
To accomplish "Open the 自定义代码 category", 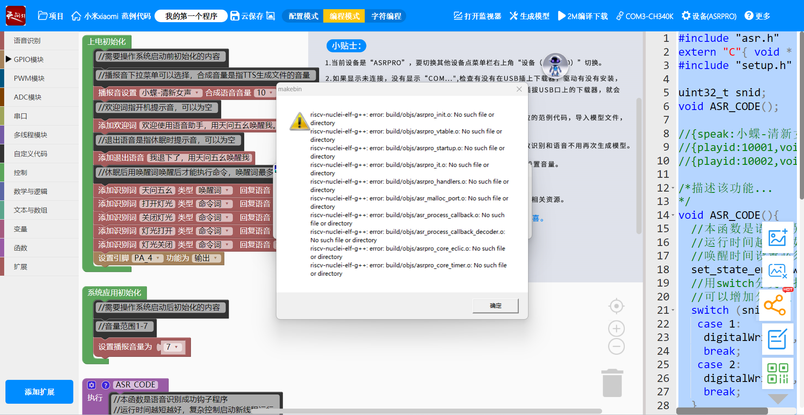I will (39, 154).
